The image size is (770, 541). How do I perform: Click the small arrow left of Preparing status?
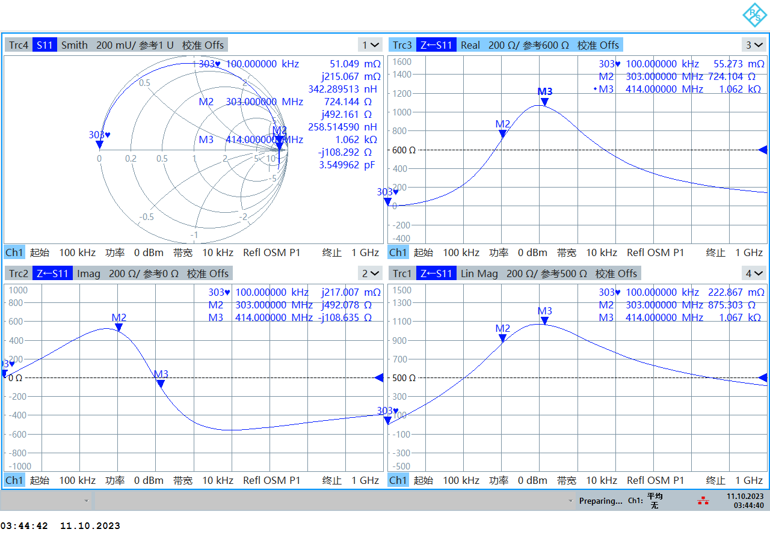570,501
